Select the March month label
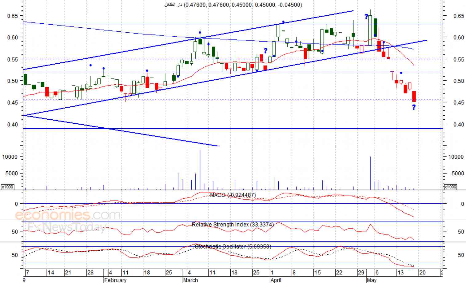The width and height of the screenshot is (466, 283). 190,280
